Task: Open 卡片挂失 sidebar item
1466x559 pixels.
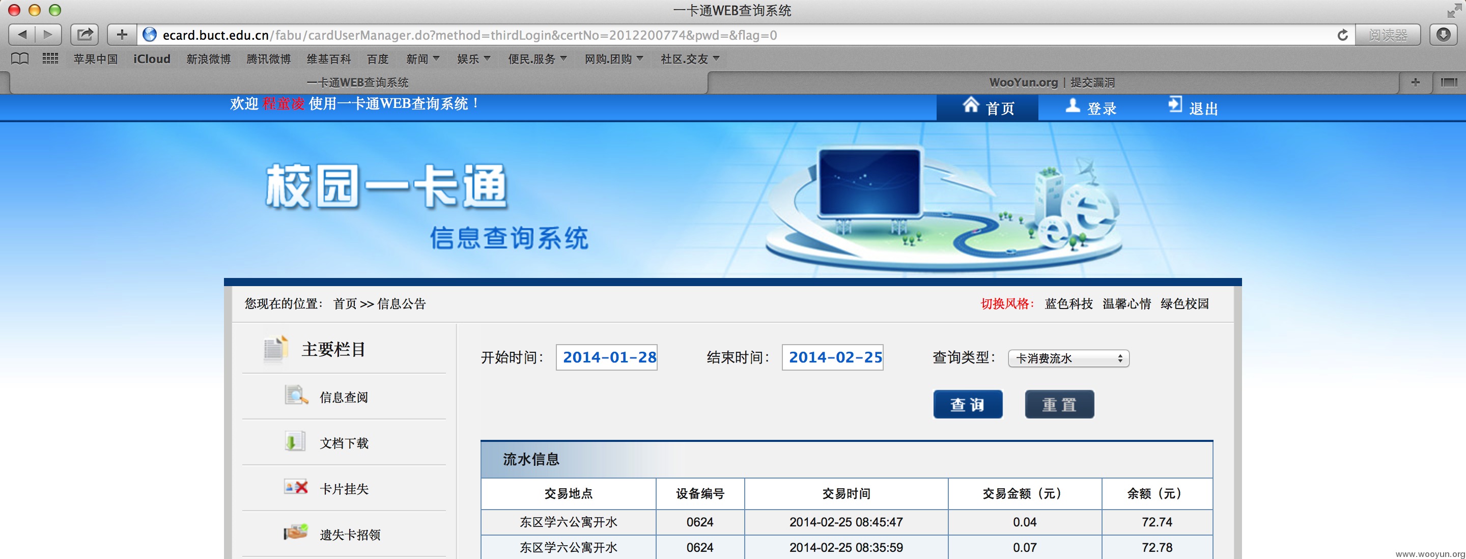Action: tap(344, 488)
